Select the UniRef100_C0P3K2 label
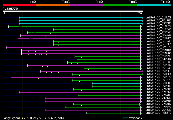Screen dimensions: 173x120 coord(158,86)
